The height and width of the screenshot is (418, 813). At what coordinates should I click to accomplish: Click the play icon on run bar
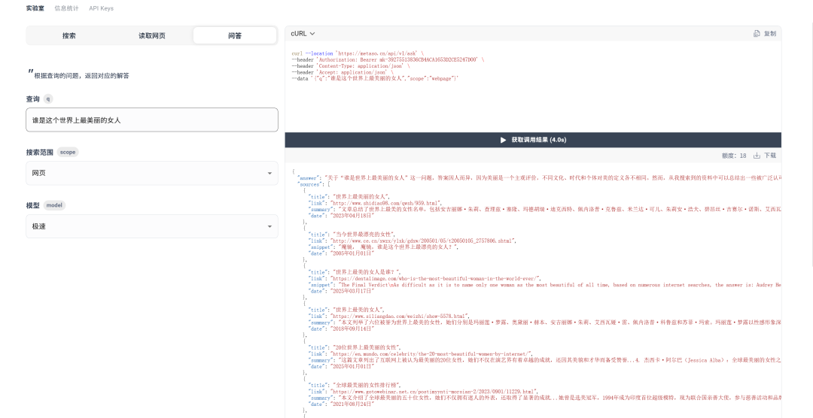tap(503, 140)
